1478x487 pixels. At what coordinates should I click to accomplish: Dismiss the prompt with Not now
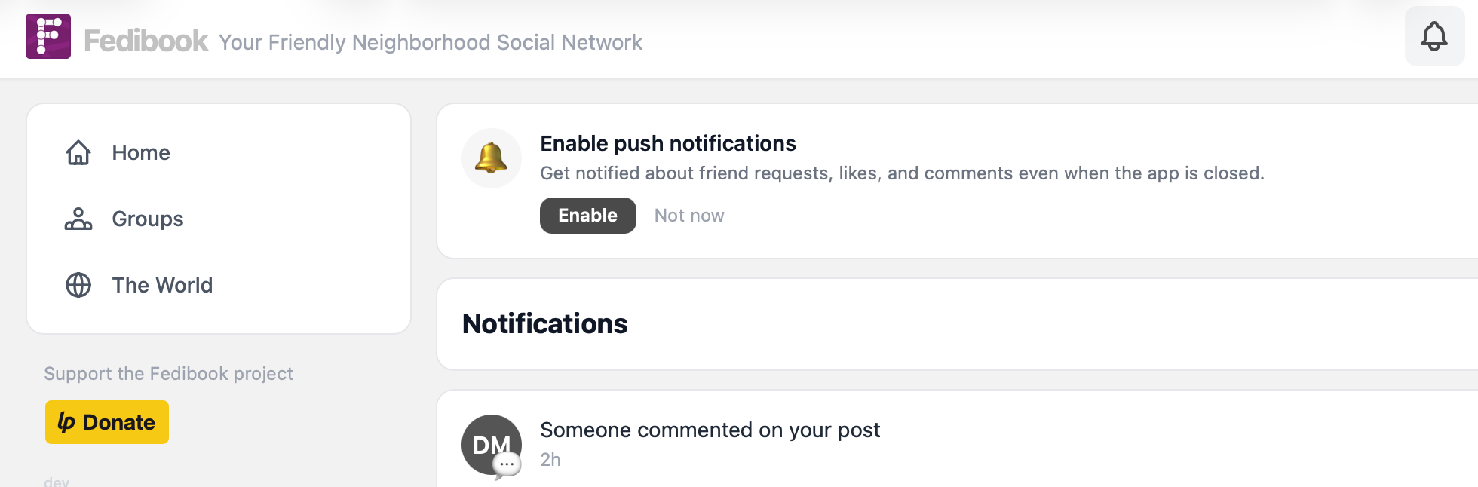(x=688, y=216)
